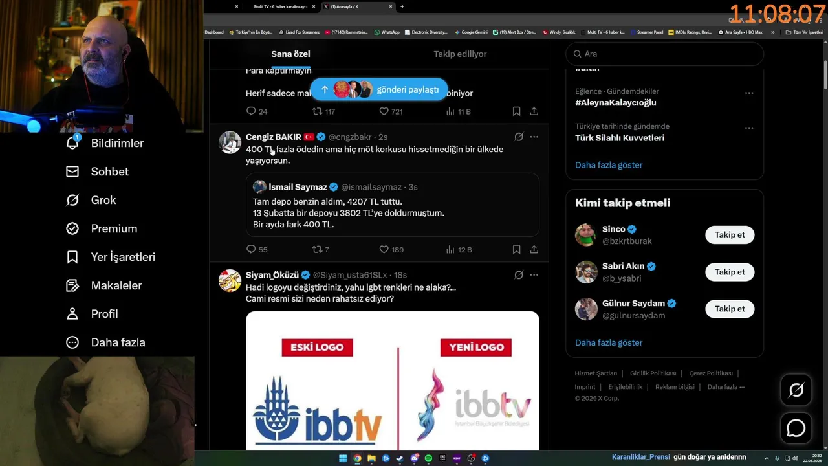
Task: More options for Türk Silahlı Kuvvetleri trend
Action: 749,128
